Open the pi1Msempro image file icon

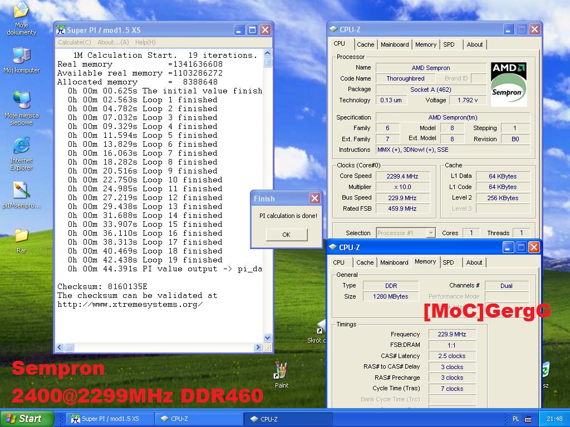point(22,195)
